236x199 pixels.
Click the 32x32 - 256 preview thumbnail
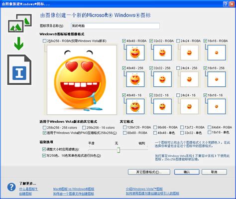162,79
